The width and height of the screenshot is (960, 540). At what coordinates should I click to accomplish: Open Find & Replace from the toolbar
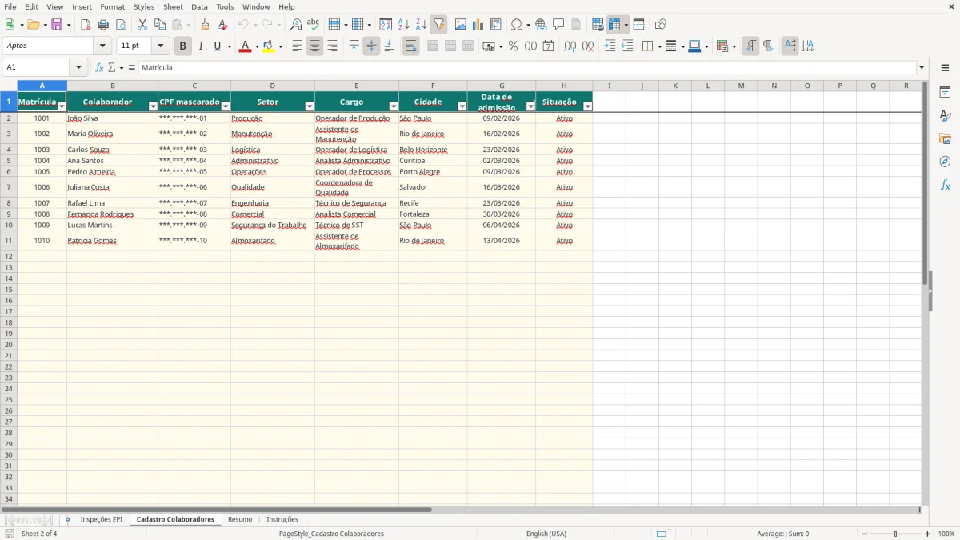coord(296,25)
